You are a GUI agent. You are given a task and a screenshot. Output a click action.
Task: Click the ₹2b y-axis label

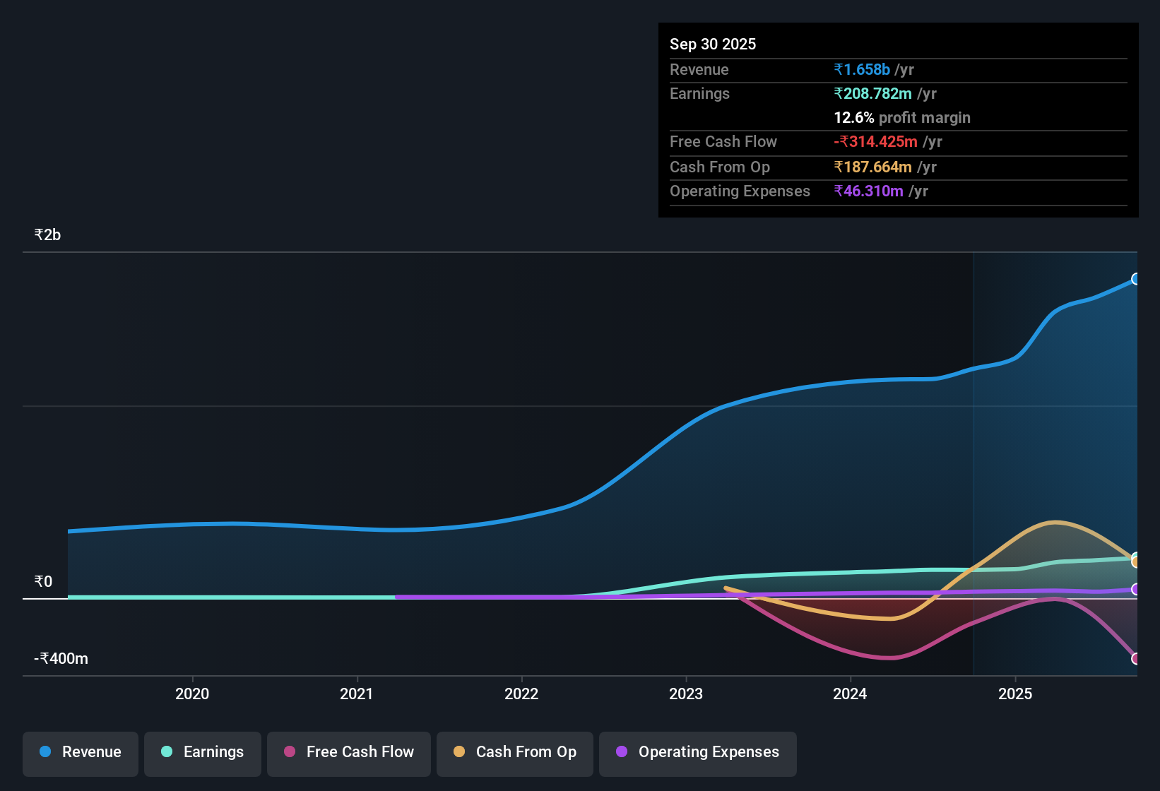pos(47,234)
